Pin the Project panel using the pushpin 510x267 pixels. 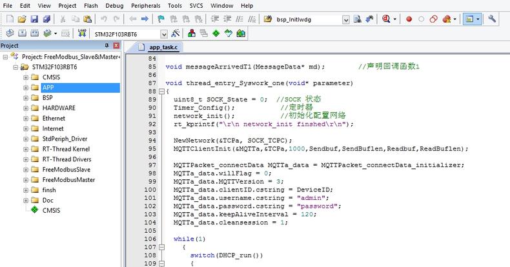point(107,46)
